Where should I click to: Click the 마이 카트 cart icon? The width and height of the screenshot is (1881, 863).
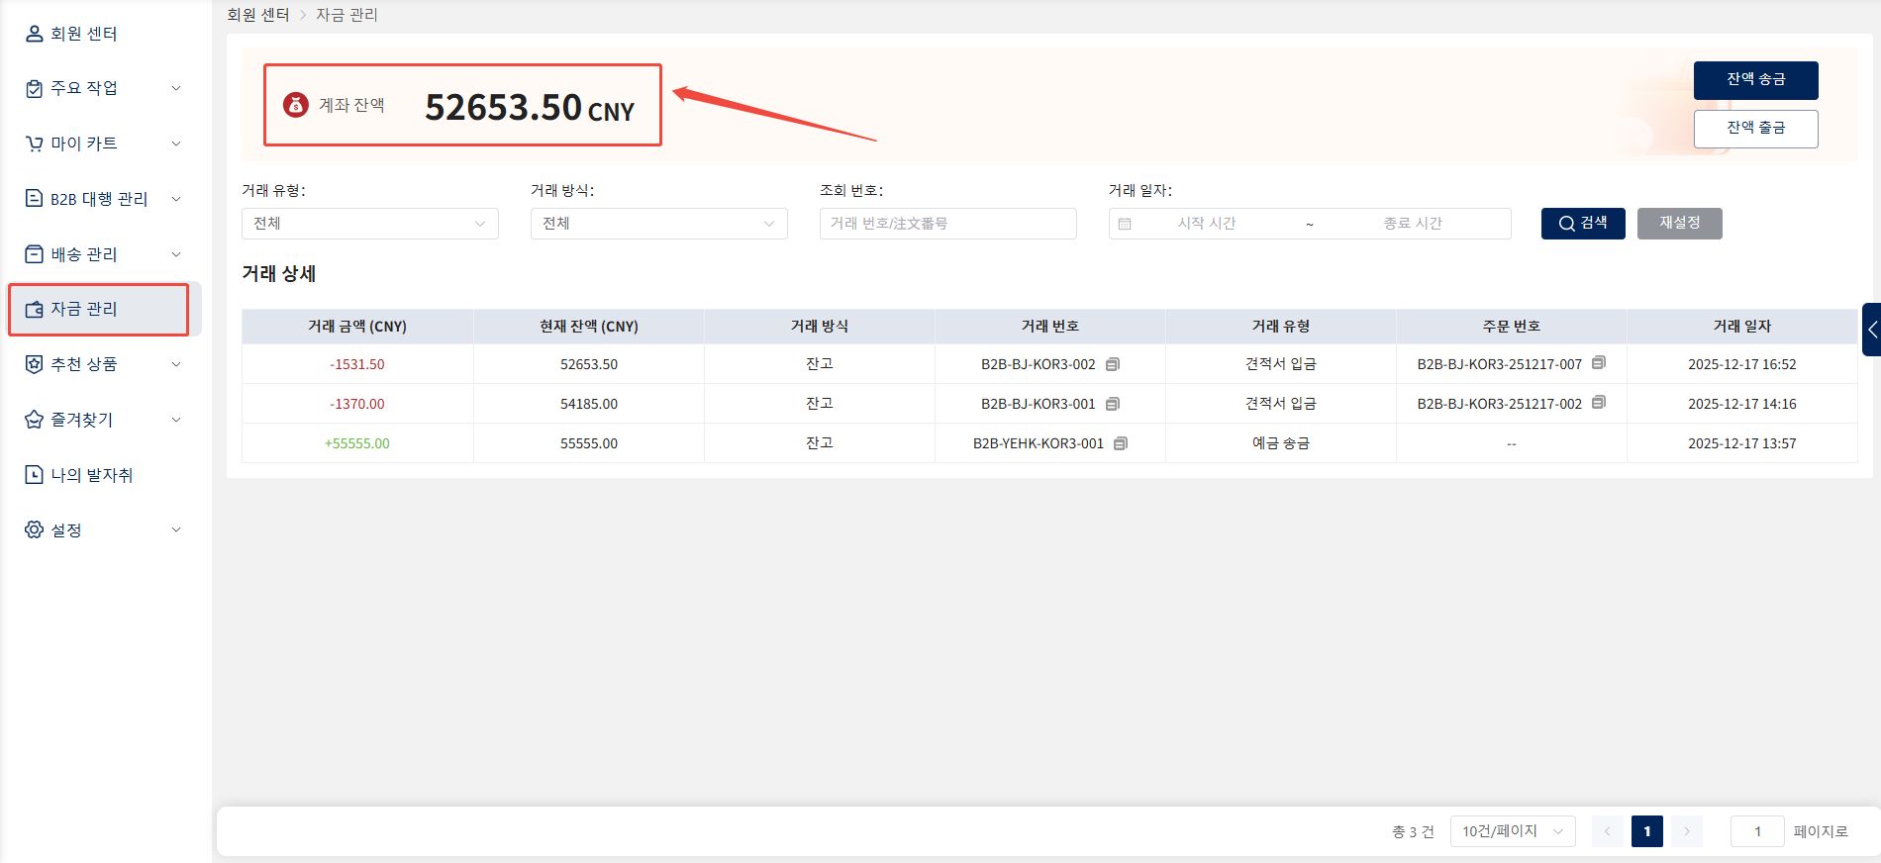34,144
